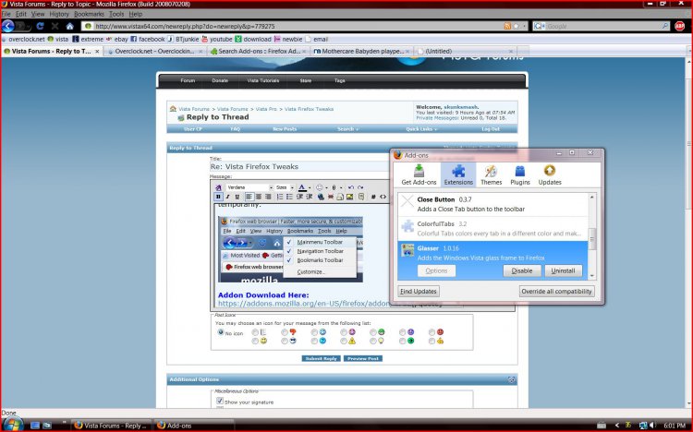
Task: Click the Insert Link globe icon
Action: click(x=321, y=197)
